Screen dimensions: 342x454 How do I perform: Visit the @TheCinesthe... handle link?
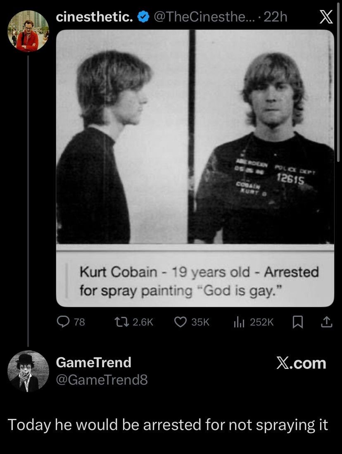point(204,17)
